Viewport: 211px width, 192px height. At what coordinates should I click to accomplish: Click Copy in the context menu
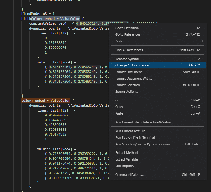tap(119, 107)
